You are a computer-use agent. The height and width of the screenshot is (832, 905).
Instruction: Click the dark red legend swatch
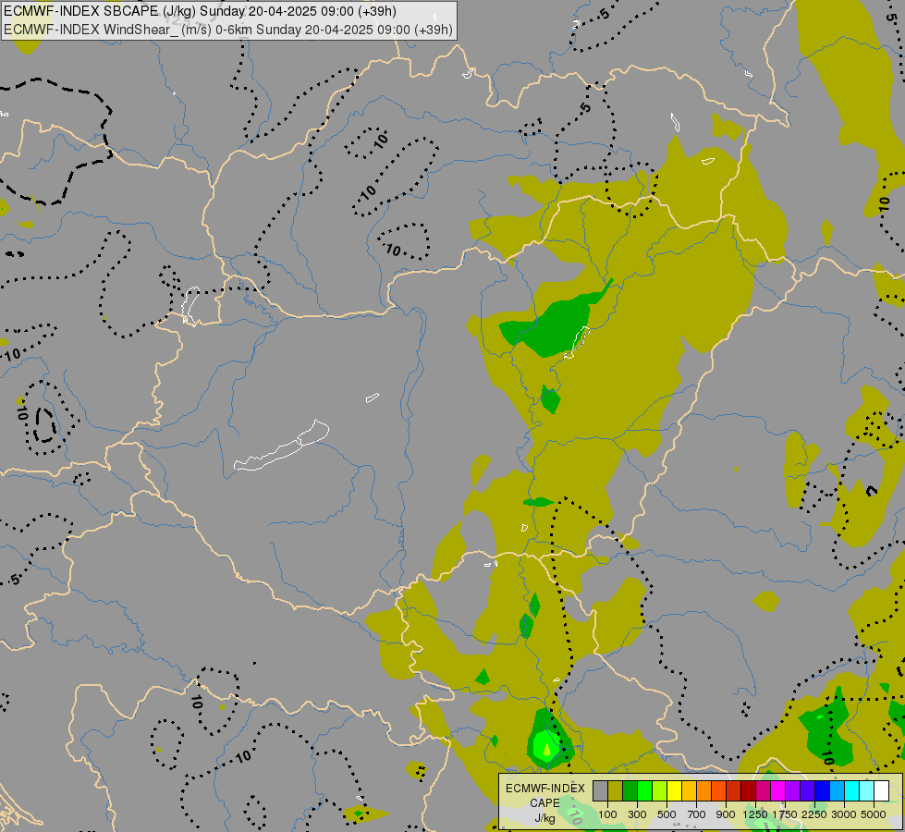749,790
